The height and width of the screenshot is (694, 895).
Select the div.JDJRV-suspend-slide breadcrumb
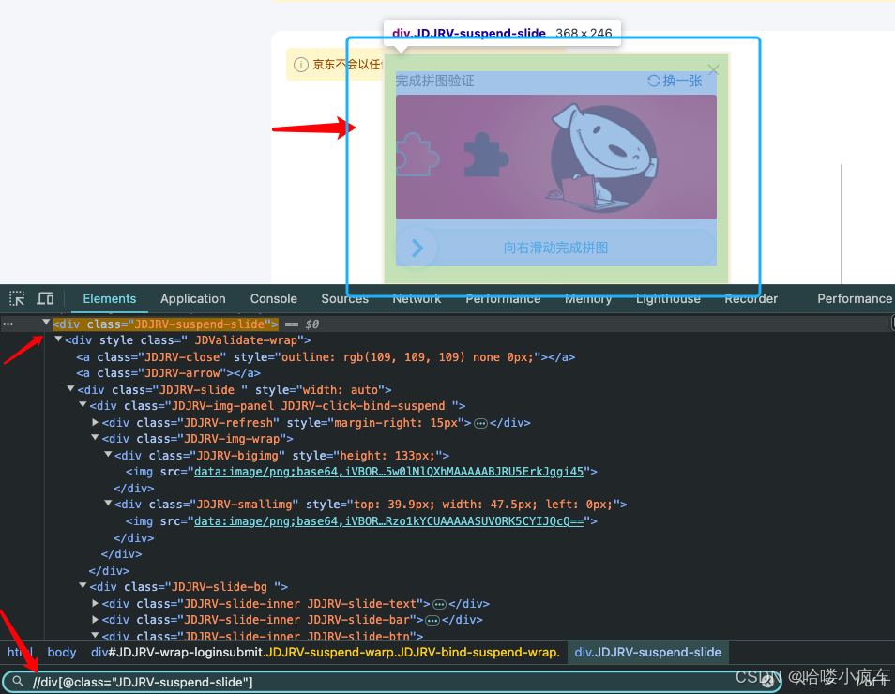648,652
